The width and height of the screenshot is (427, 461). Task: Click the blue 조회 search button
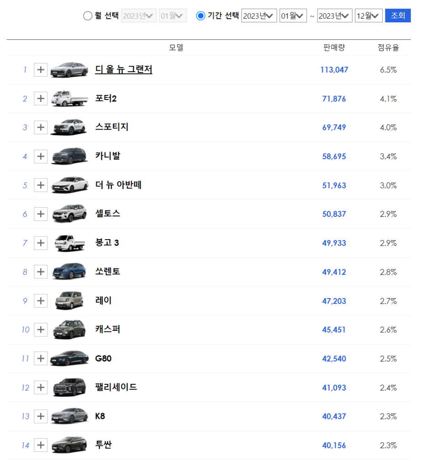pos(398,16)
